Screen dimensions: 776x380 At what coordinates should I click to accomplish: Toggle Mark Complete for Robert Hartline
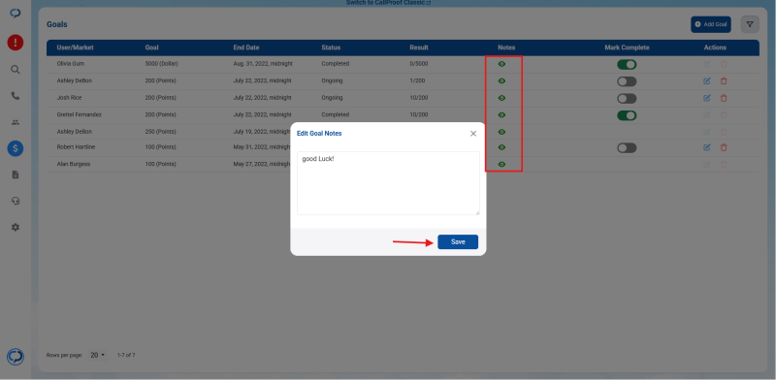(x=627, y=148)
